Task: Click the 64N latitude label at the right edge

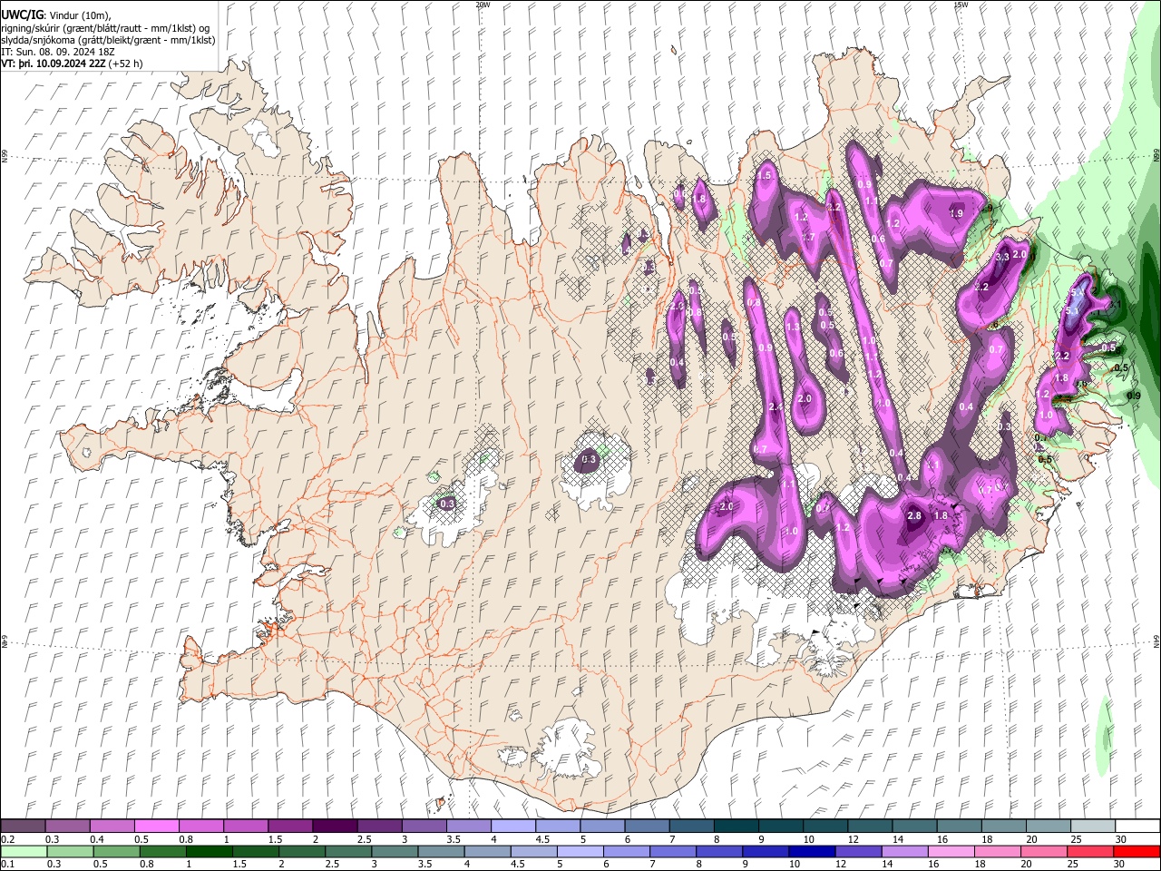Action: pyautogui.click(x=1156, y=641)
